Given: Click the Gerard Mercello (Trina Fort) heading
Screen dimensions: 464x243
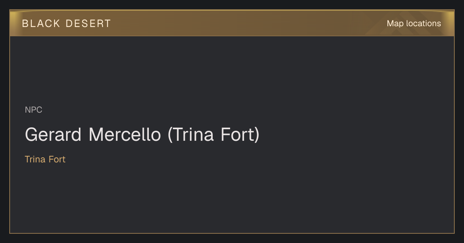Looking at the screenshot, I should (x=142, y=135).
